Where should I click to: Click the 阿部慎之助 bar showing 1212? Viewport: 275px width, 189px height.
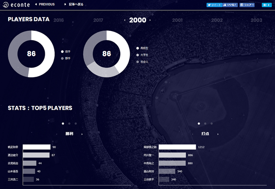pyautogui.click(x=177, y=147)
